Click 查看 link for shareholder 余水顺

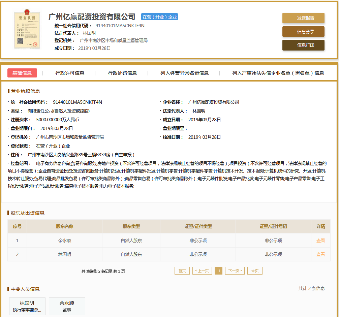click(x=320, y=241)
